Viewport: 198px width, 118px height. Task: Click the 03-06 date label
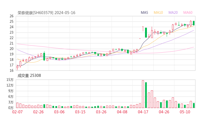[x=59, y=112]
